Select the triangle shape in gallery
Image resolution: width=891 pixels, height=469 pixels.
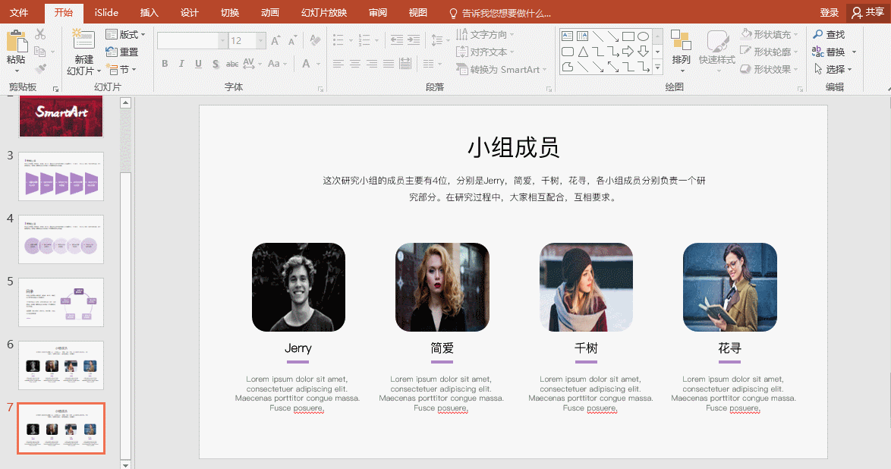(x=583, y=52)
